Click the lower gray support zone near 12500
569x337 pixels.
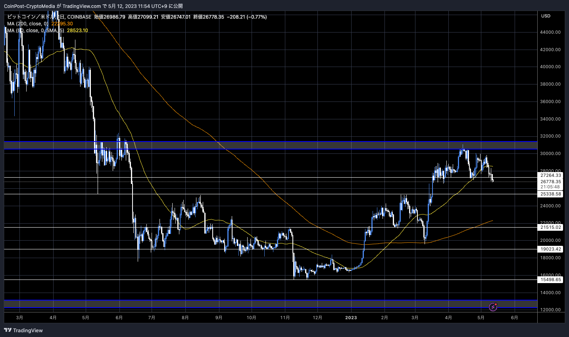tap(271, 304)
